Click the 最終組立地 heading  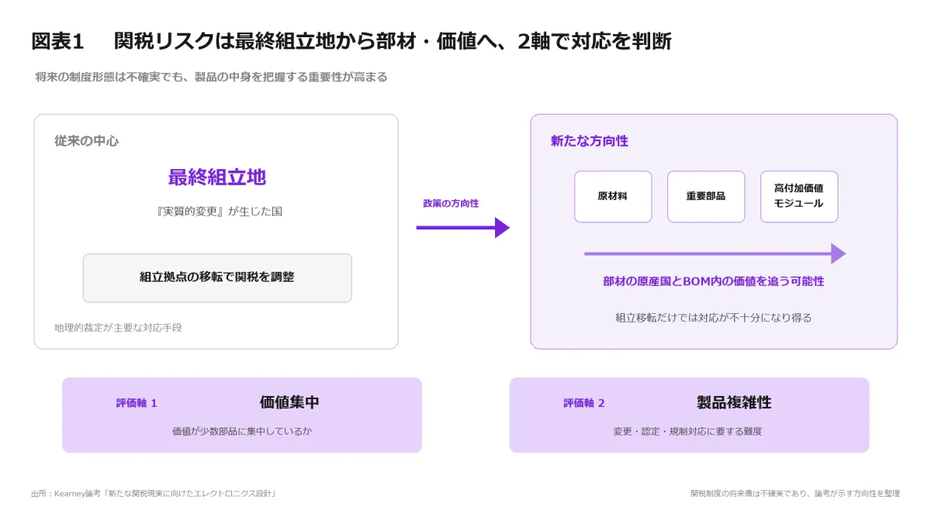[x=217, y=178]
